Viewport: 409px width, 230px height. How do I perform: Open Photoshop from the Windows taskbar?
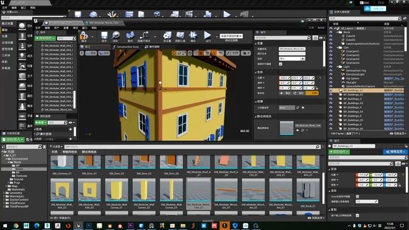coord(89,226)
